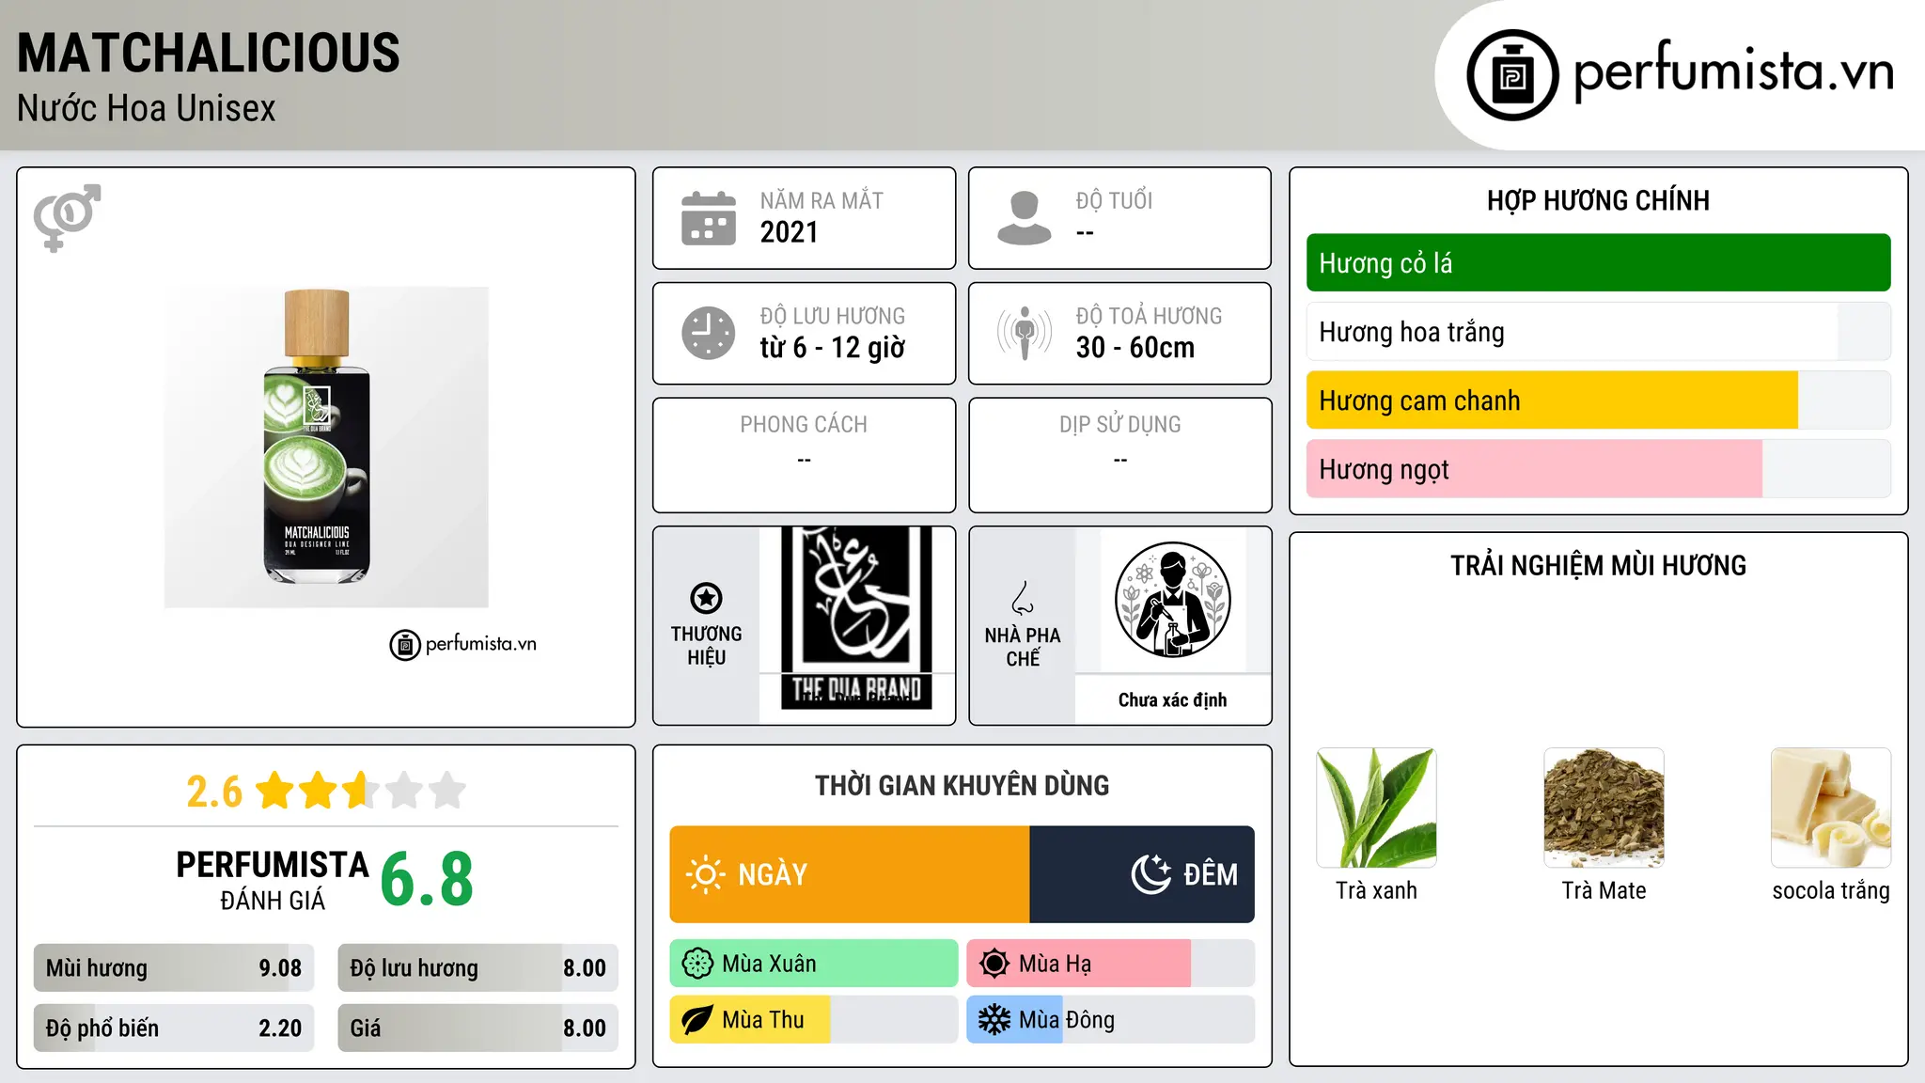
Task: Select the sun icon beside Ngày
Action: [705, 874]
